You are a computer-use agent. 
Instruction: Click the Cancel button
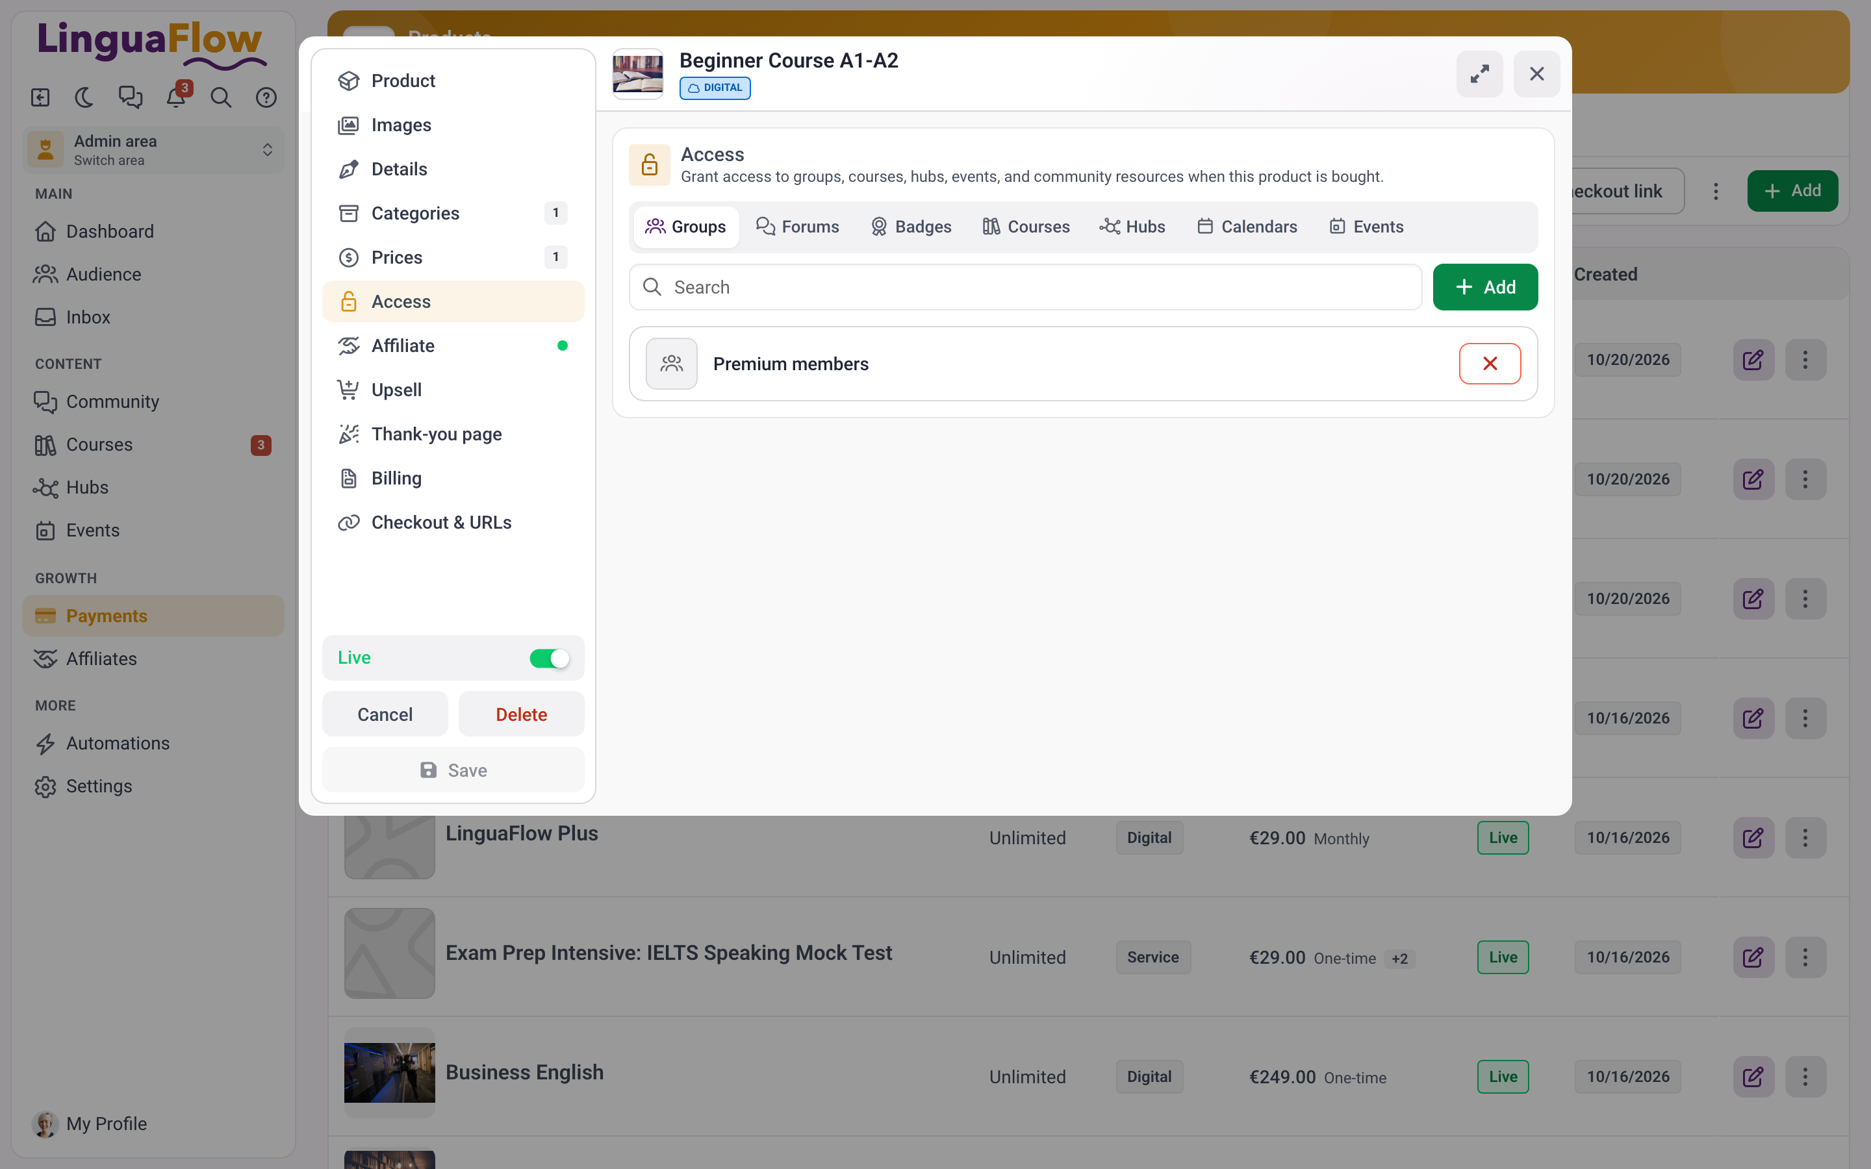(x=384, y=714)
